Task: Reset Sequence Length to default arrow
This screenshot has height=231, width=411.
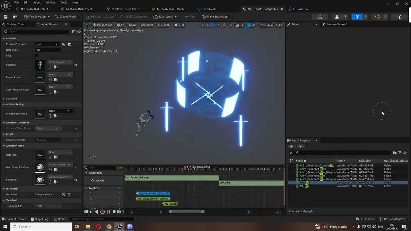Action: tap(76, 140)
